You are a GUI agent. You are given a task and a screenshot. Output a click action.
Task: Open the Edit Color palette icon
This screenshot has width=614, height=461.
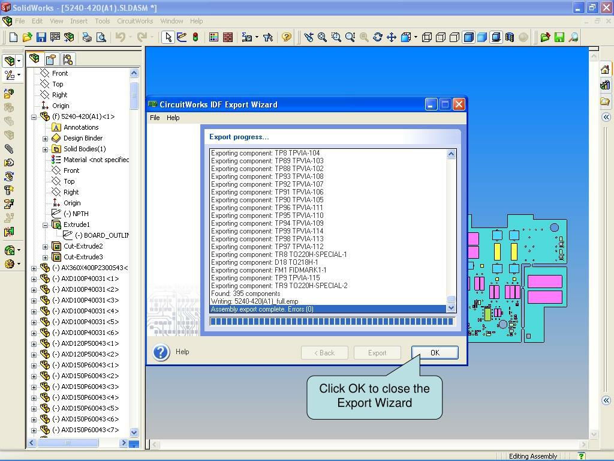[x=214, y=37]
